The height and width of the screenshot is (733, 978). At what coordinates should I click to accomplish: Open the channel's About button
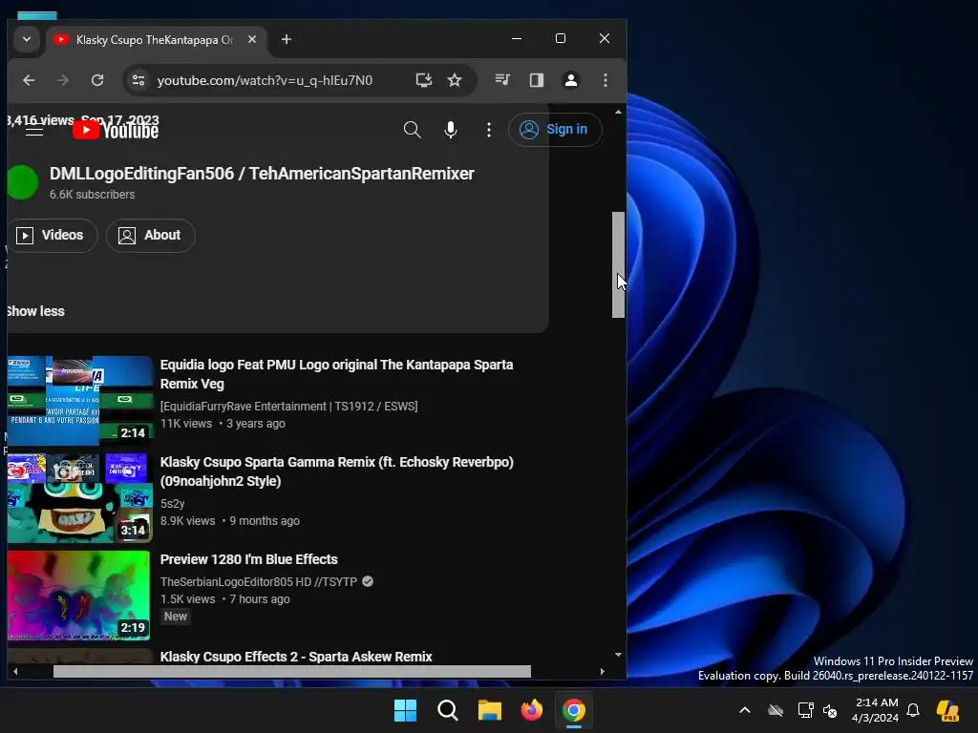click(x=150, y=235)
